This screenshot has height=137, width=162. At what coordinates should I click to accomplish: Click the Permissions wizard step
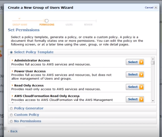click(x=47, y=25)
